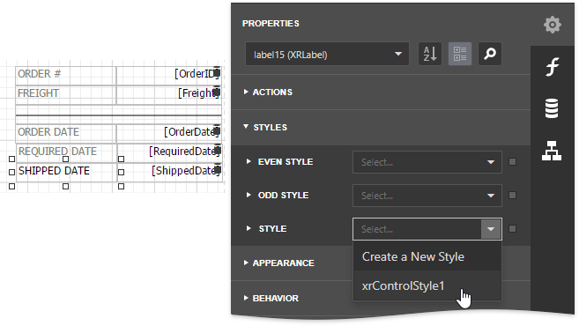Click the data-binding icon on [OrderDate]
This screenshot has height=326, width=579.
click(217, 130)
